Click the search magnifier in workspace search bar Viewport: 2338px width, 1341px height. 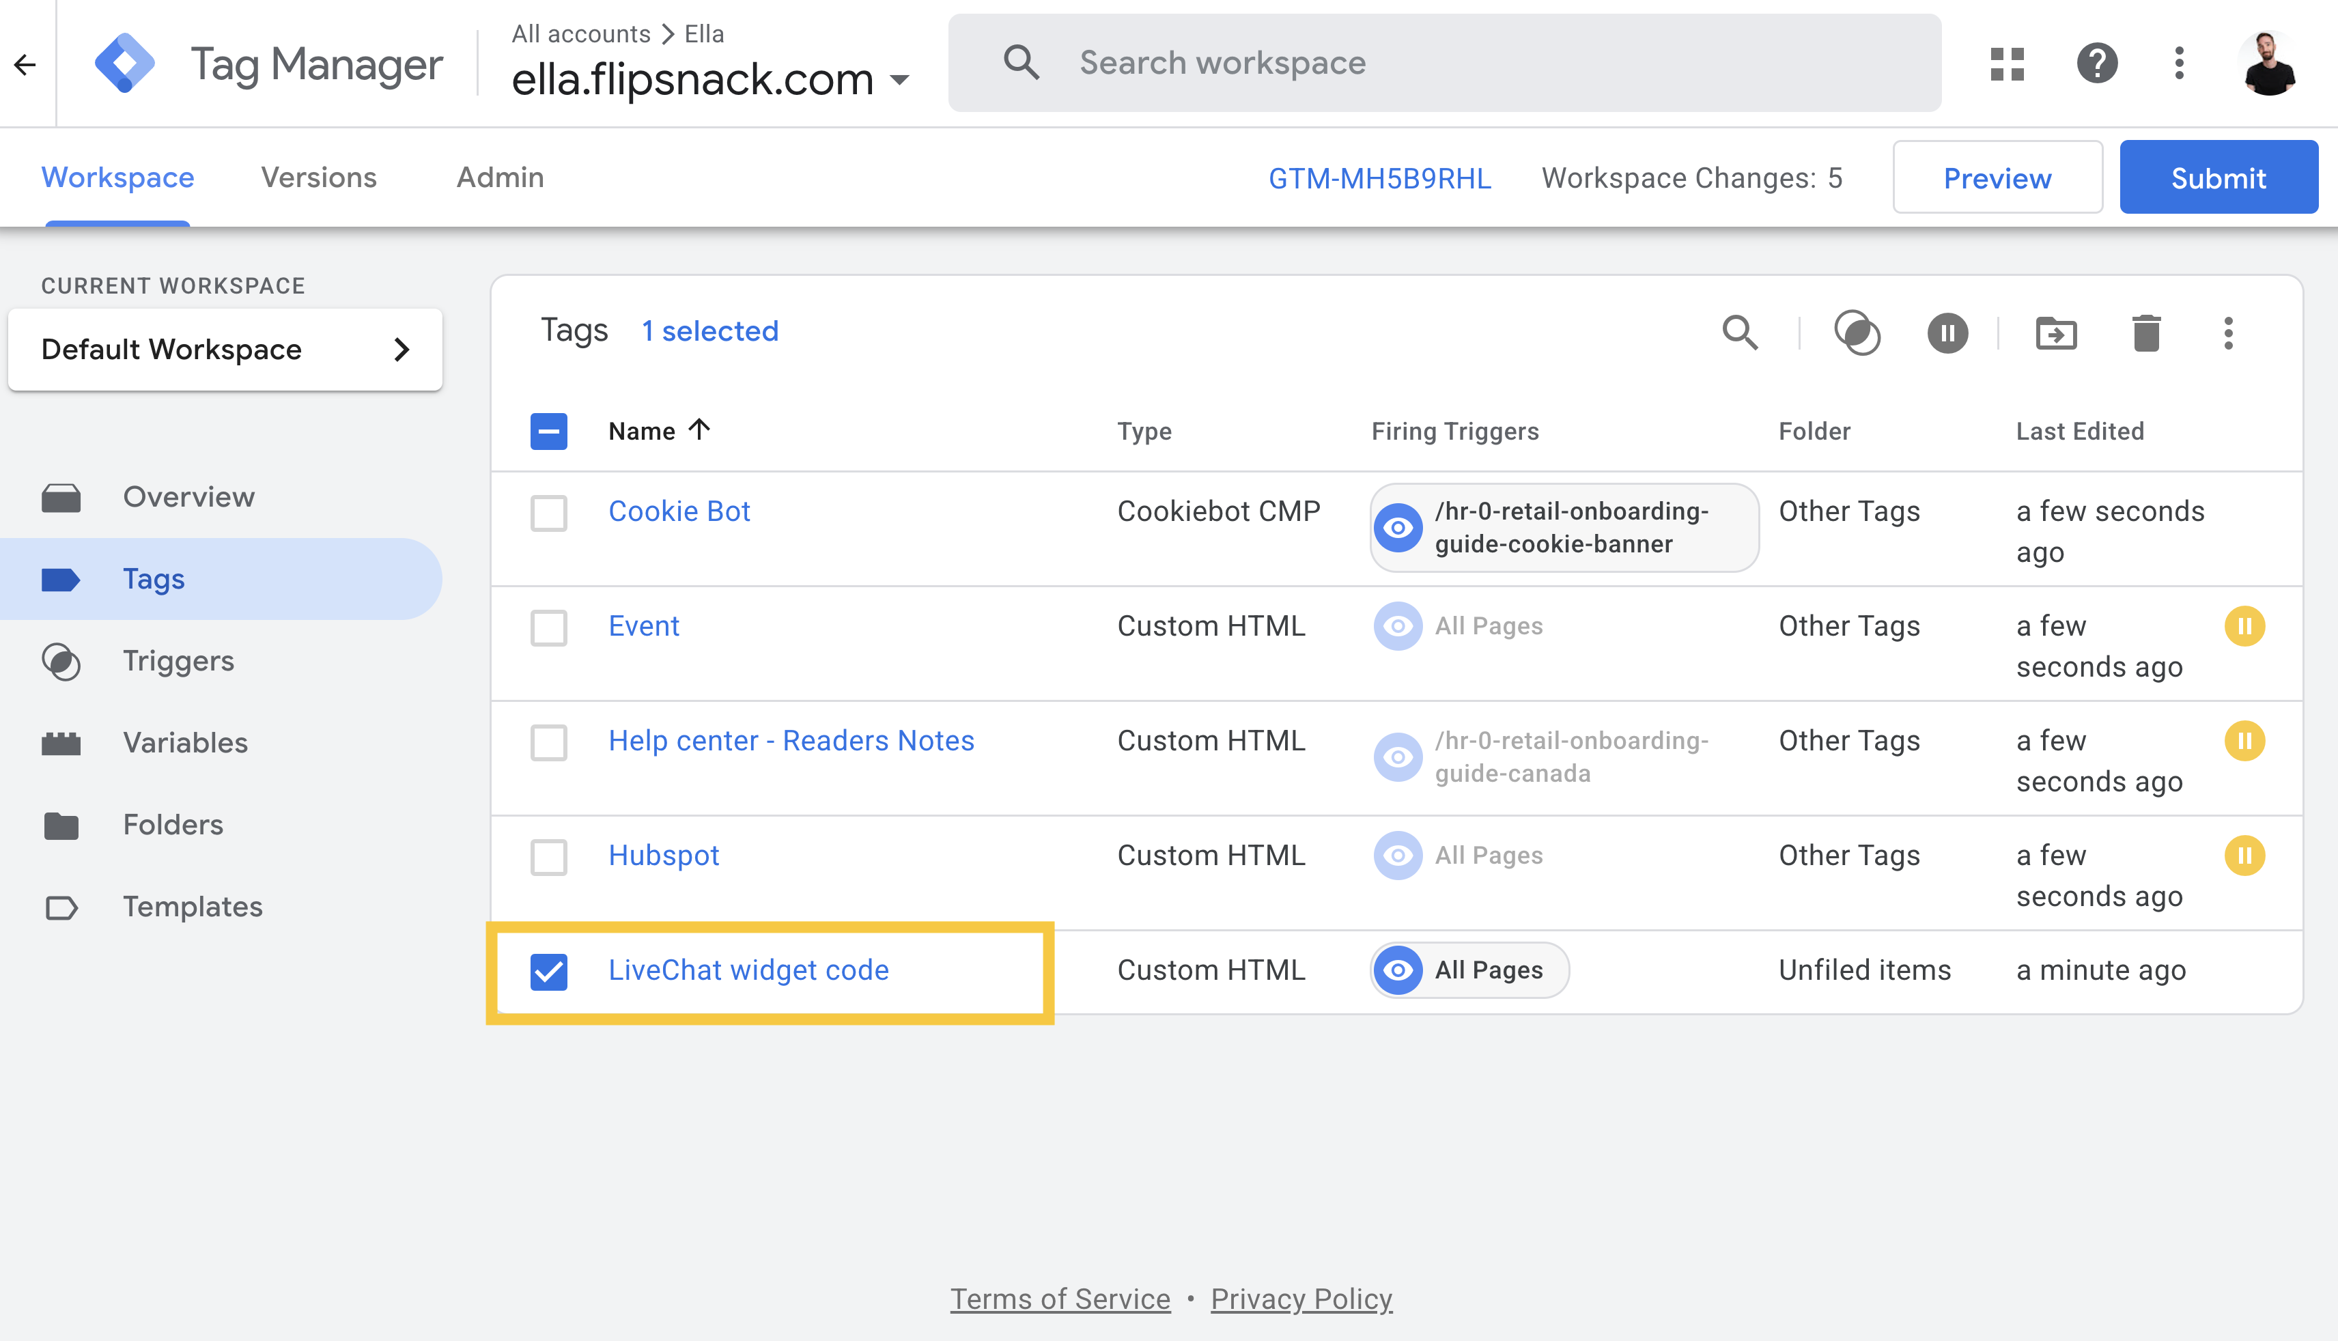point(1022,63)
